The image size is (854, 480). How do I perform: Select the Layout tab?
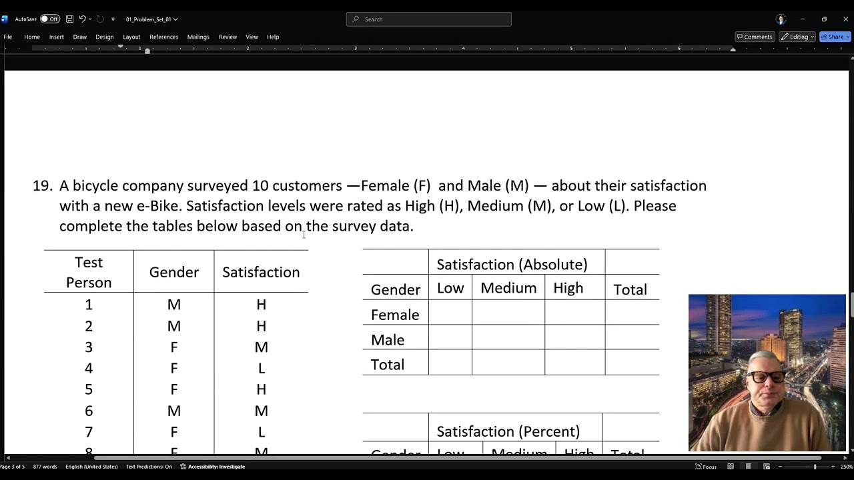(131, 37)
